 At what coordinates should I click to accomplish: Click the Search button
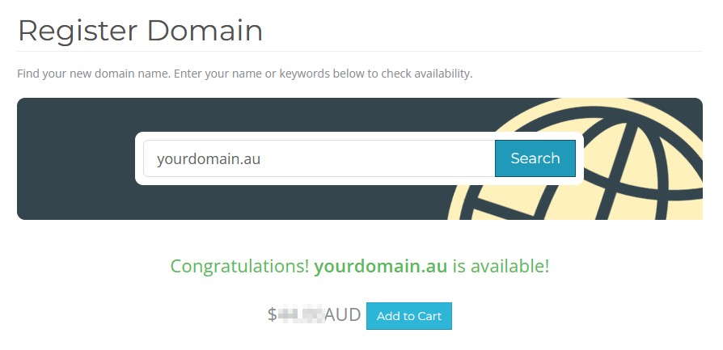coord(535,158)
